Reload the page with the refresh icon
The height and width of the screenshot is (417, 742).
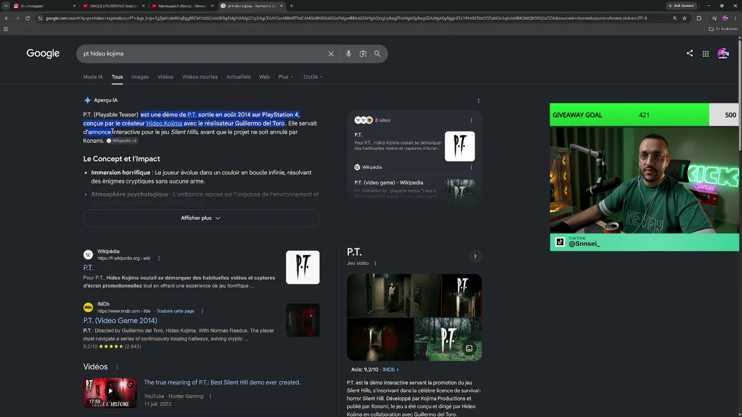[27, 18]
